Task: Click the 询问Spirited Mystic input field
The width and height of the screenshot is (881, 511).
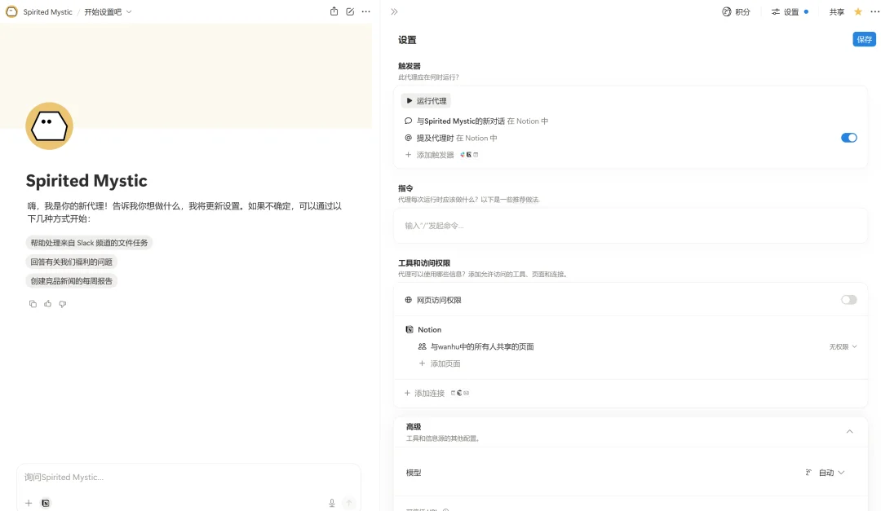Action: pyautogui.click(x=188, y=477)
